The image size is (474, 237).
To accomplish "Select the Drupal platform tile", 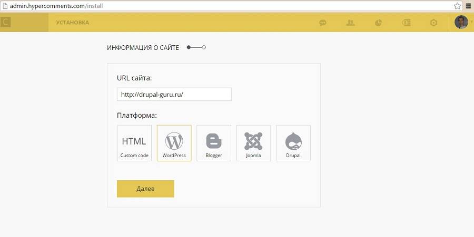I will (x=293, y=143).
